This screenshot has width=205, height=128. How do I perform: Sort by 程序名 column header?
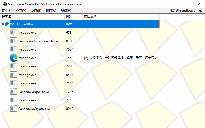click(32, 17)
